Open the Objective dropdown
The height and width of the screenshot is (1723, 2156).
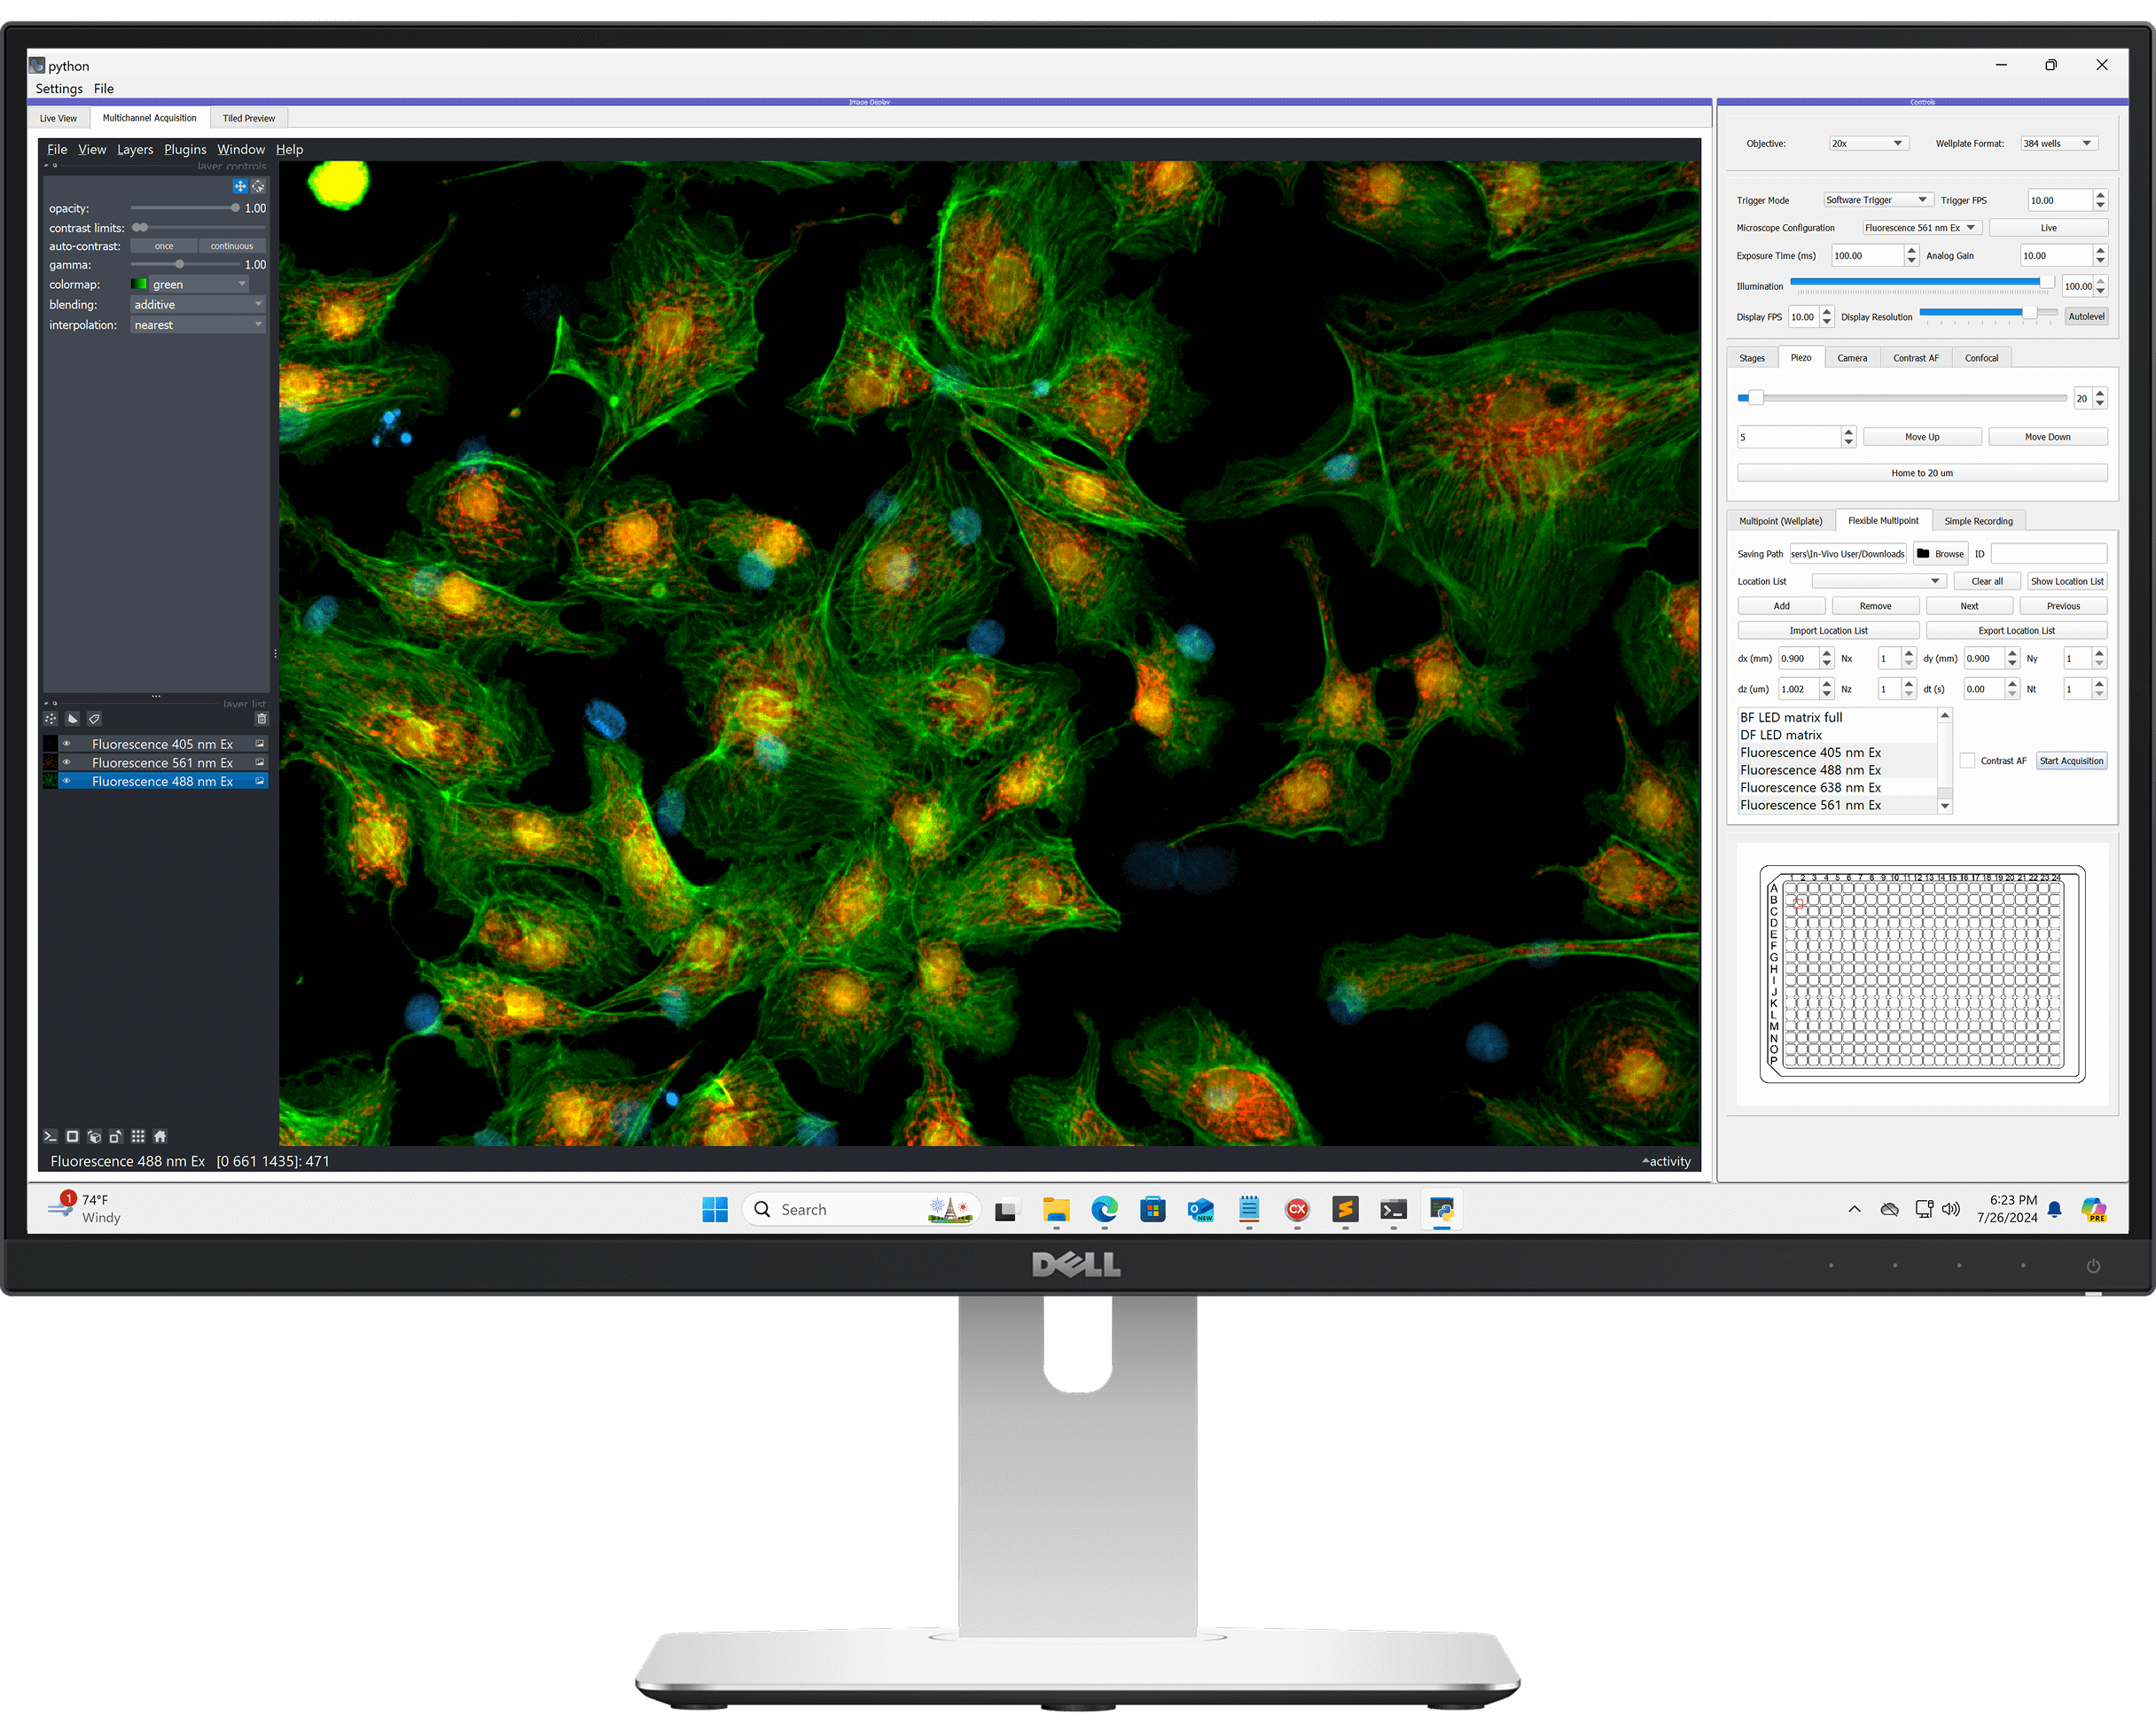click(1868, 144)
